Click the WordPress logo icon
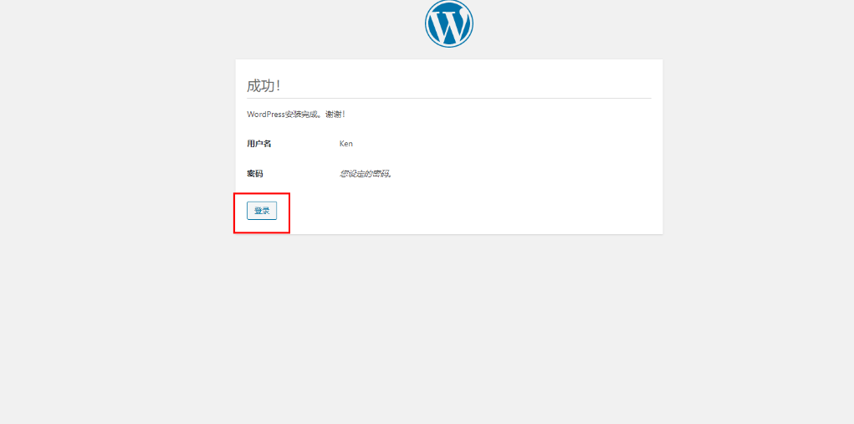This screenshot has height=424, width=854. (449, 23)
